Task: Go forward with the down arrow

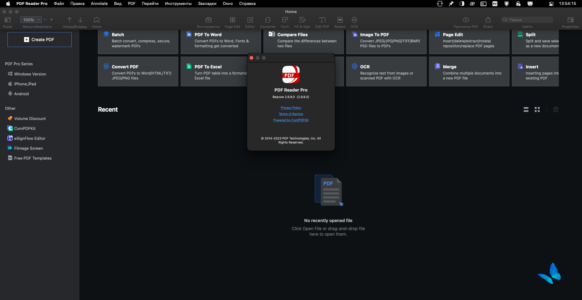Action: [80, 20]
